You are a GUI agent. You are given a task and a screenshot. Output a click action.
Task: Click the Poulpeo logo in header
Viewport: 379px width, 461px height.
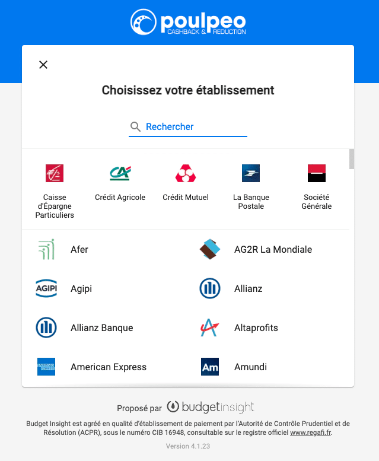pyautogui.click(x=188, y=22)
